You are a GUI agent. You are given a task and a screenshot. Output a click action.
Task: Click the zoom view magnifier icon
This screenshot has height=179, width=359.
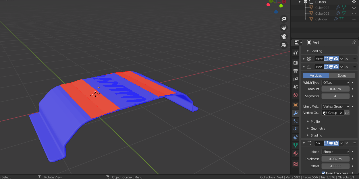click(x=284, y=19)
